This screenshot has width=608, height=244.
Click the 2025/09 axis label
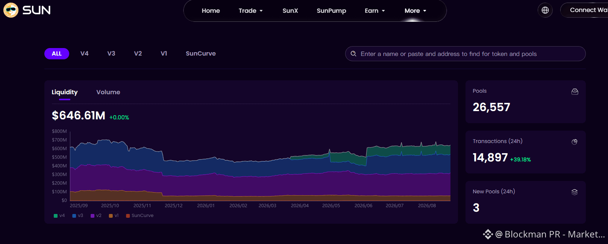79,206
